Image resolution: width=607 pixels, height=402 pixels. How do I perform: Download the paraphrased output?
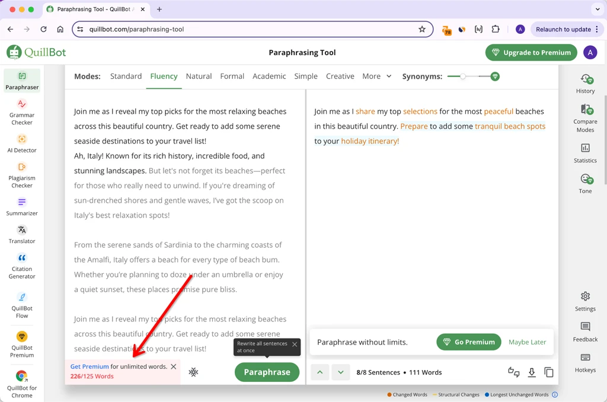[532, 372]
